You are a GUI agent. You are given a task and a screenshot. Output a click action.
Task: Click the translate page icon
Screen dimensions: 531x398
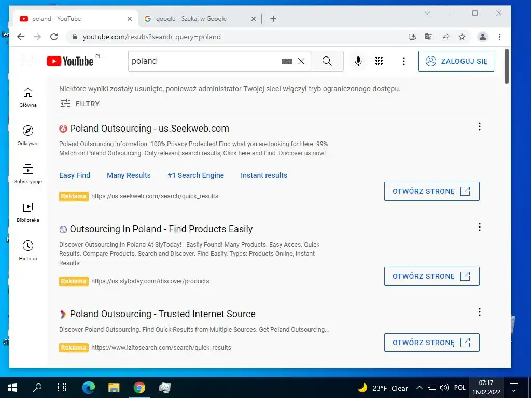[x=429, y=37]
